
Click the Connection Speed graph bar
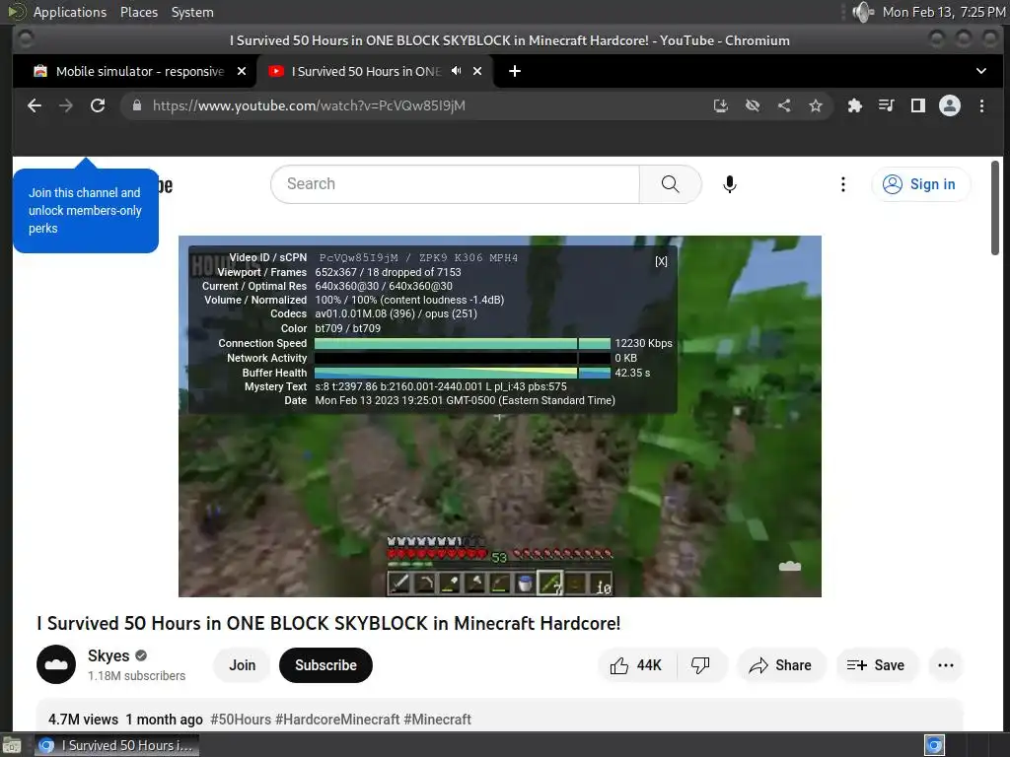[462, 343]
